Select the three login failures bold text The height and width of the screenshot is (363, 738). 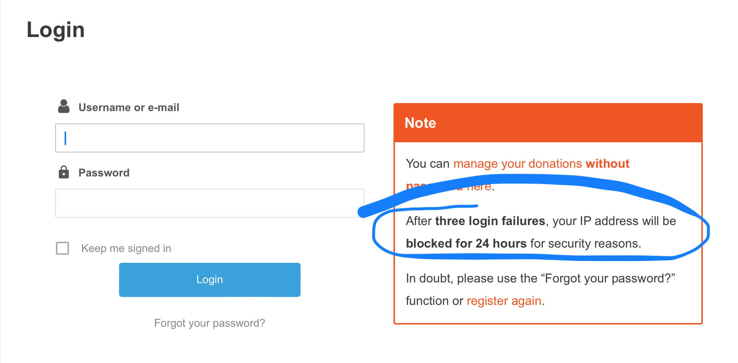coord(490,221)
